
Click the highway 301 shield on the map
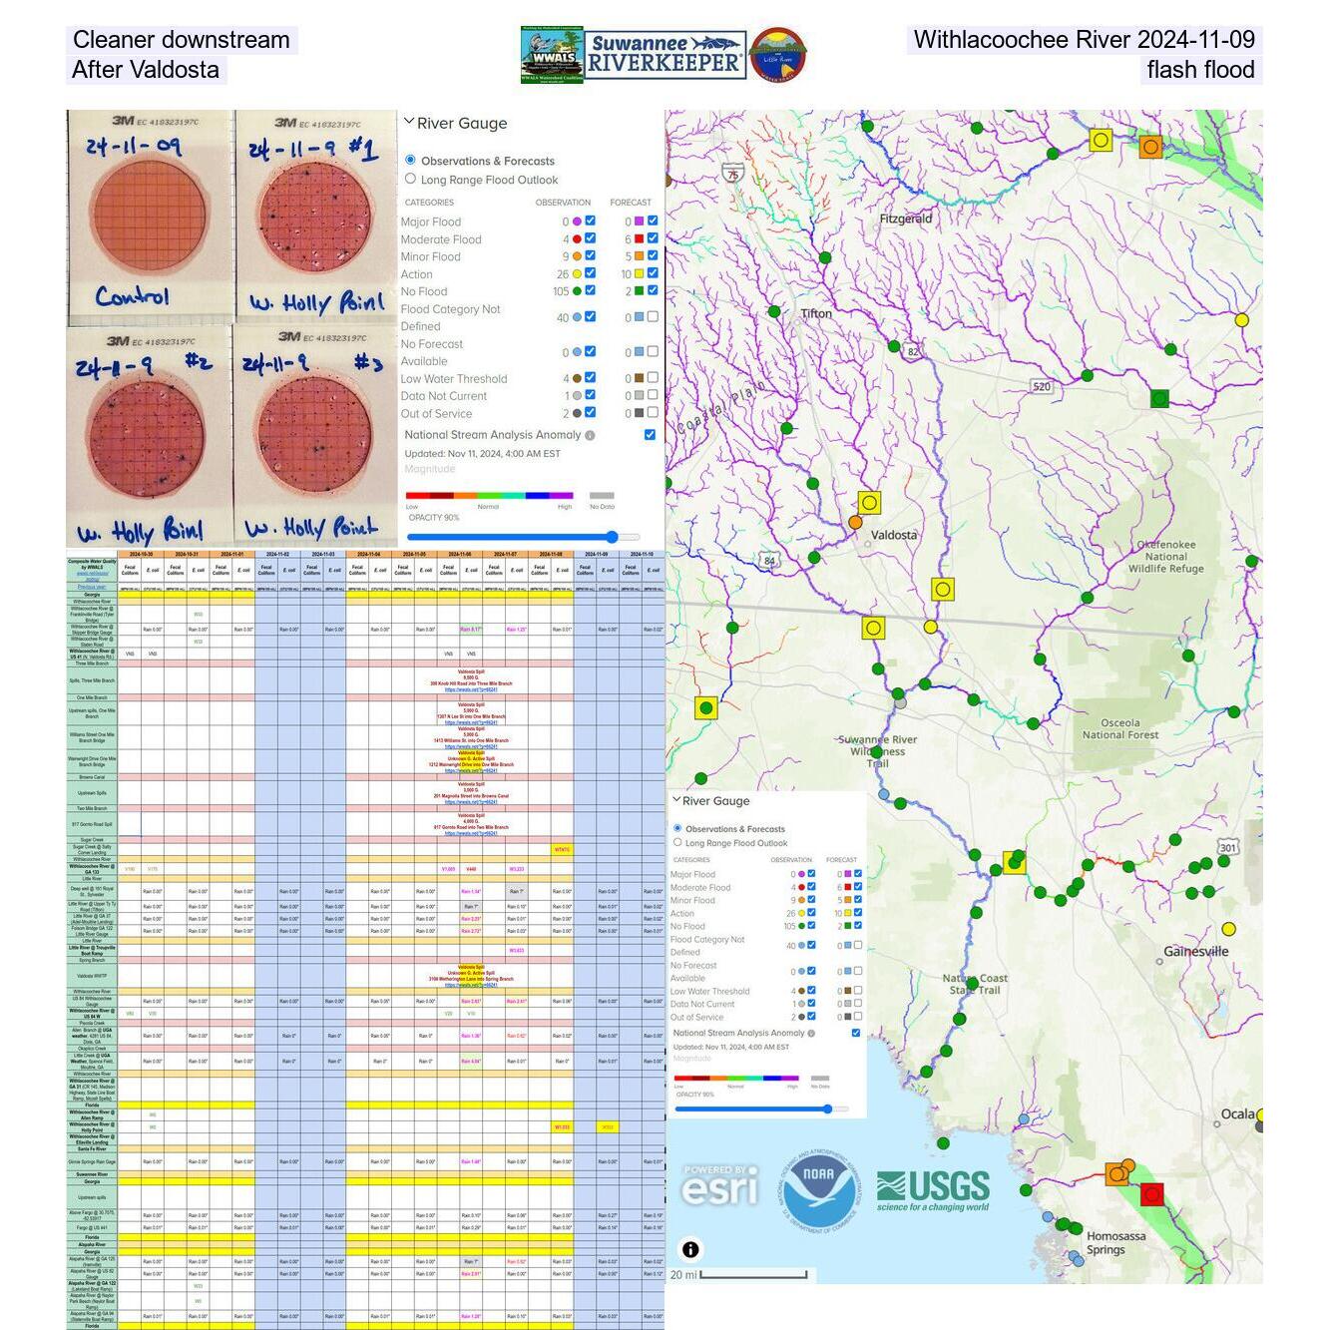[x=1228, y=847]
